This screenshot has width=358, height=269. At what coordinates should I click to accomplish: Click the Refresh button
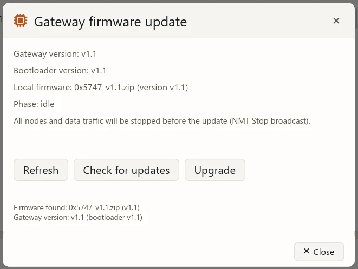coord(41,170)
